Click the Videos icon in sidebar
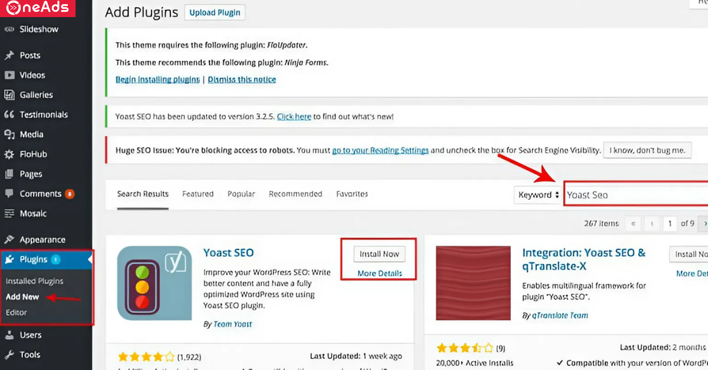 [9, 75]
